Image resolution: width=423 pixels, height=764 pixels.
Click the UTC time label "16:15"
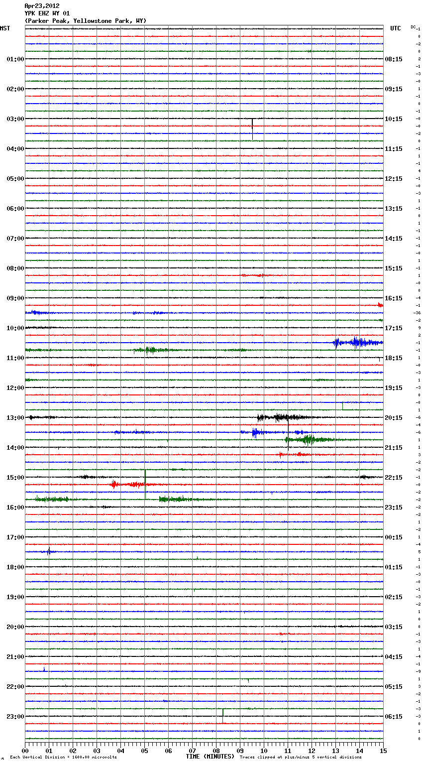(394, 298)
